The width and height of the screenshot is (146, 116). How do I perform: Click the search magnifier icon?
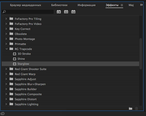click(4, 12)
